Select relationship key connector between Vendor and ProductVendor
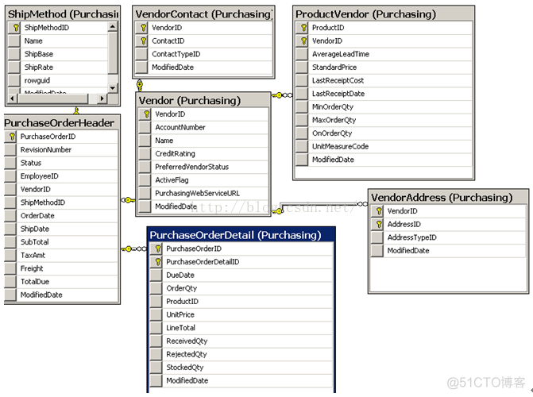The height and width of the screenshot is (397, 533). point(282,95)
